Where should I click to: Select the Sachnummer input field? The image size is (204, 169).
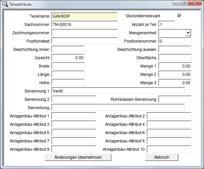[84, 24]
